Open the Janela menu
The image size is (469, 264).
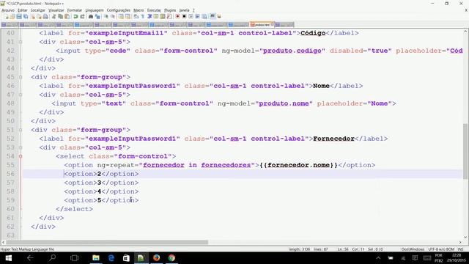pyautogui.click(x=184, y=10)
